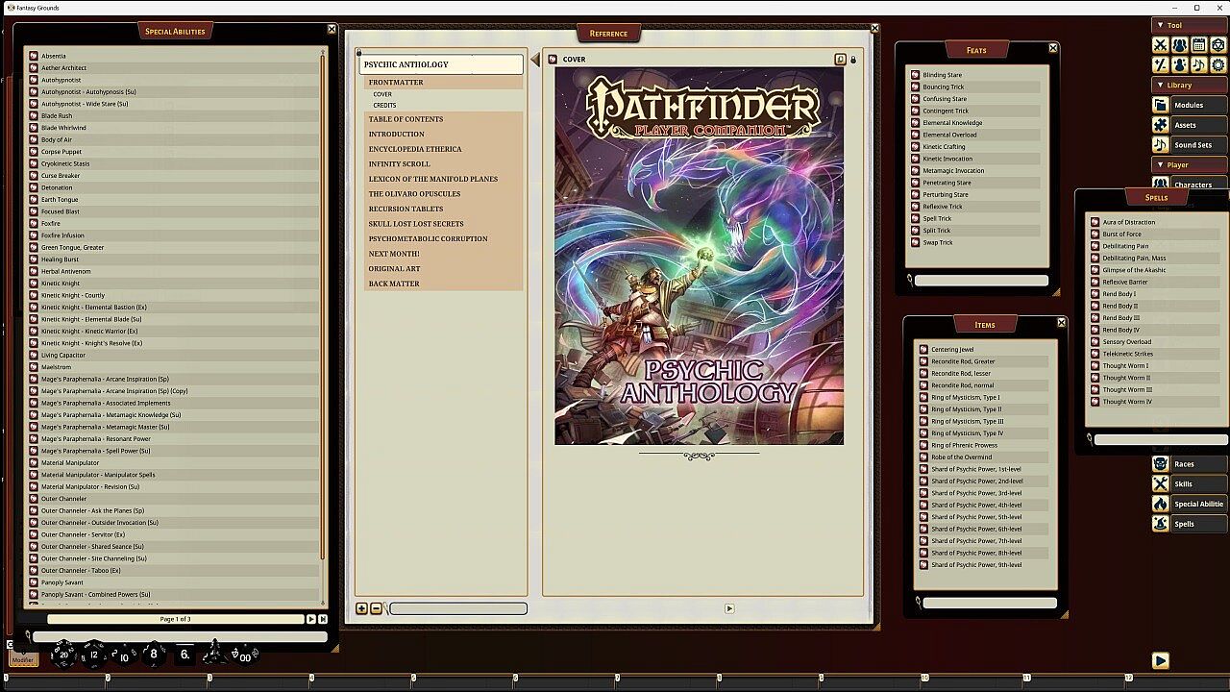The height and width of the screenshot is (692, 1230).
Task: Click the Sound Sets music note icon
Action: (x=1161, y=145)
